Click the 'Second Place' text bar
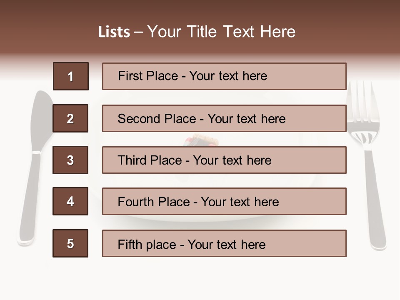This screenshot has height=300, width=400. 224,118
